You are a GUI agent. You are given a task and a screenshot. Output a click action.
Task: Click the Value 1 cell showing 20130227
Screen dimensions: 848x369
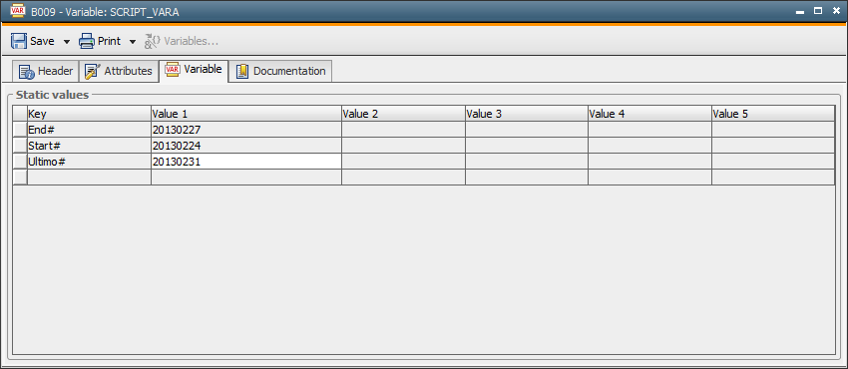(246, 130)
